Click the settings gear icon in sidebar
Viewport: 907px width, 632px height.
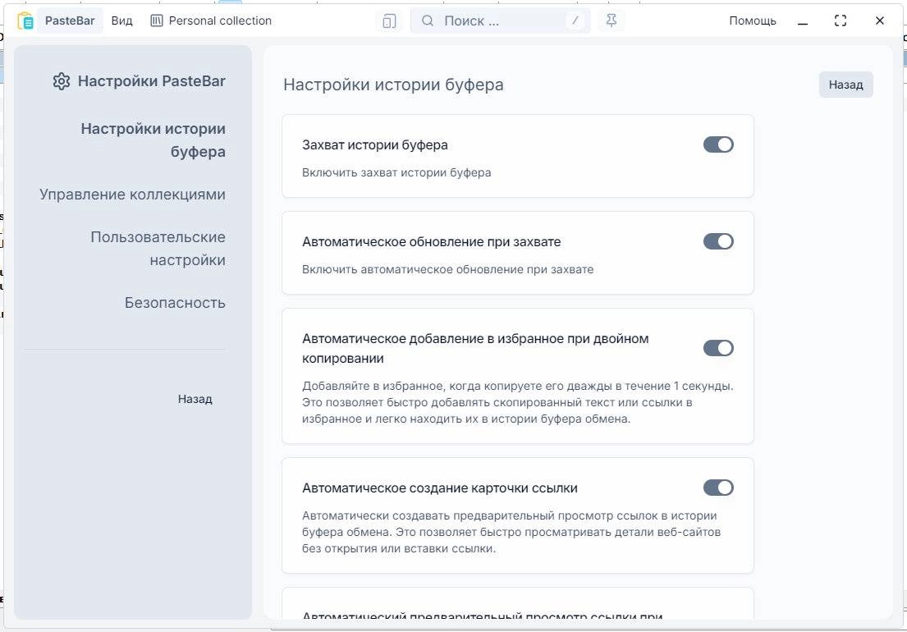tap(62, 81)
